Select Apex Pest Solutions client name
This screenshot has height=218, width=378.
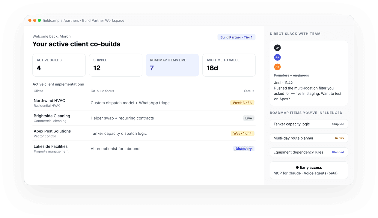point(52,131)
